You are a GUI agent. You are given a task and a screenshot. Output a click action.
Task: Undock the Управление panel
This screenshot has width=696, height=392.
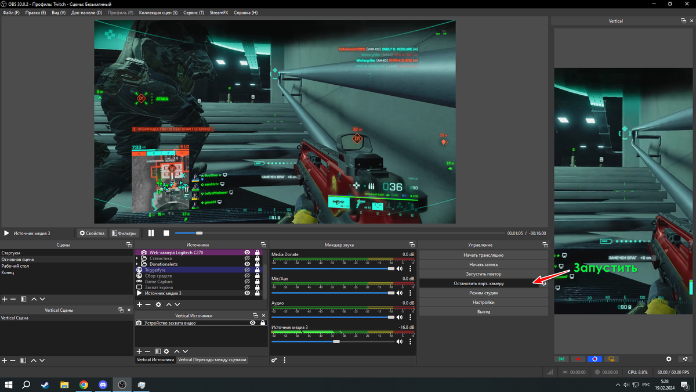coord(545,245)
